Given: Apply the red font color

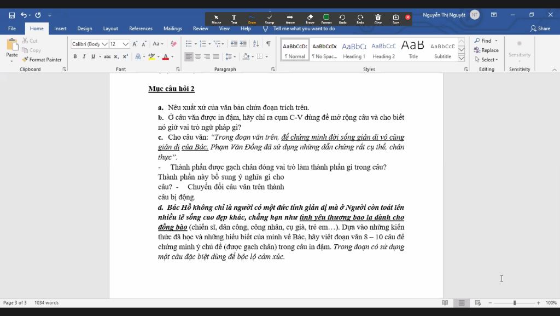Looking at the screenshot, I should tap(165, 56).
